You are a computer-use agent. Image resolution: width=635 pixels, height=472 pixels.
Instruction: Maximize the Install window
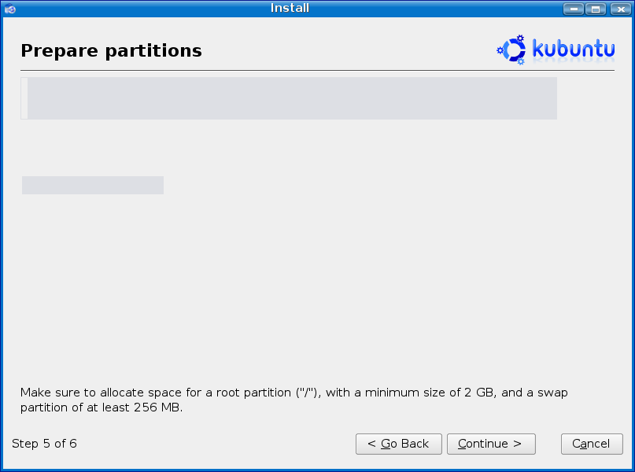[596, 9]
